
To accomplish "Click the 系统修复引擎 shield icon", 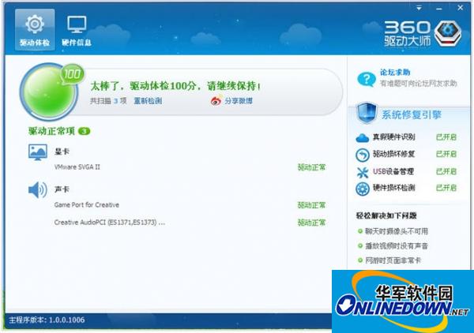I will tap(367, 113).
